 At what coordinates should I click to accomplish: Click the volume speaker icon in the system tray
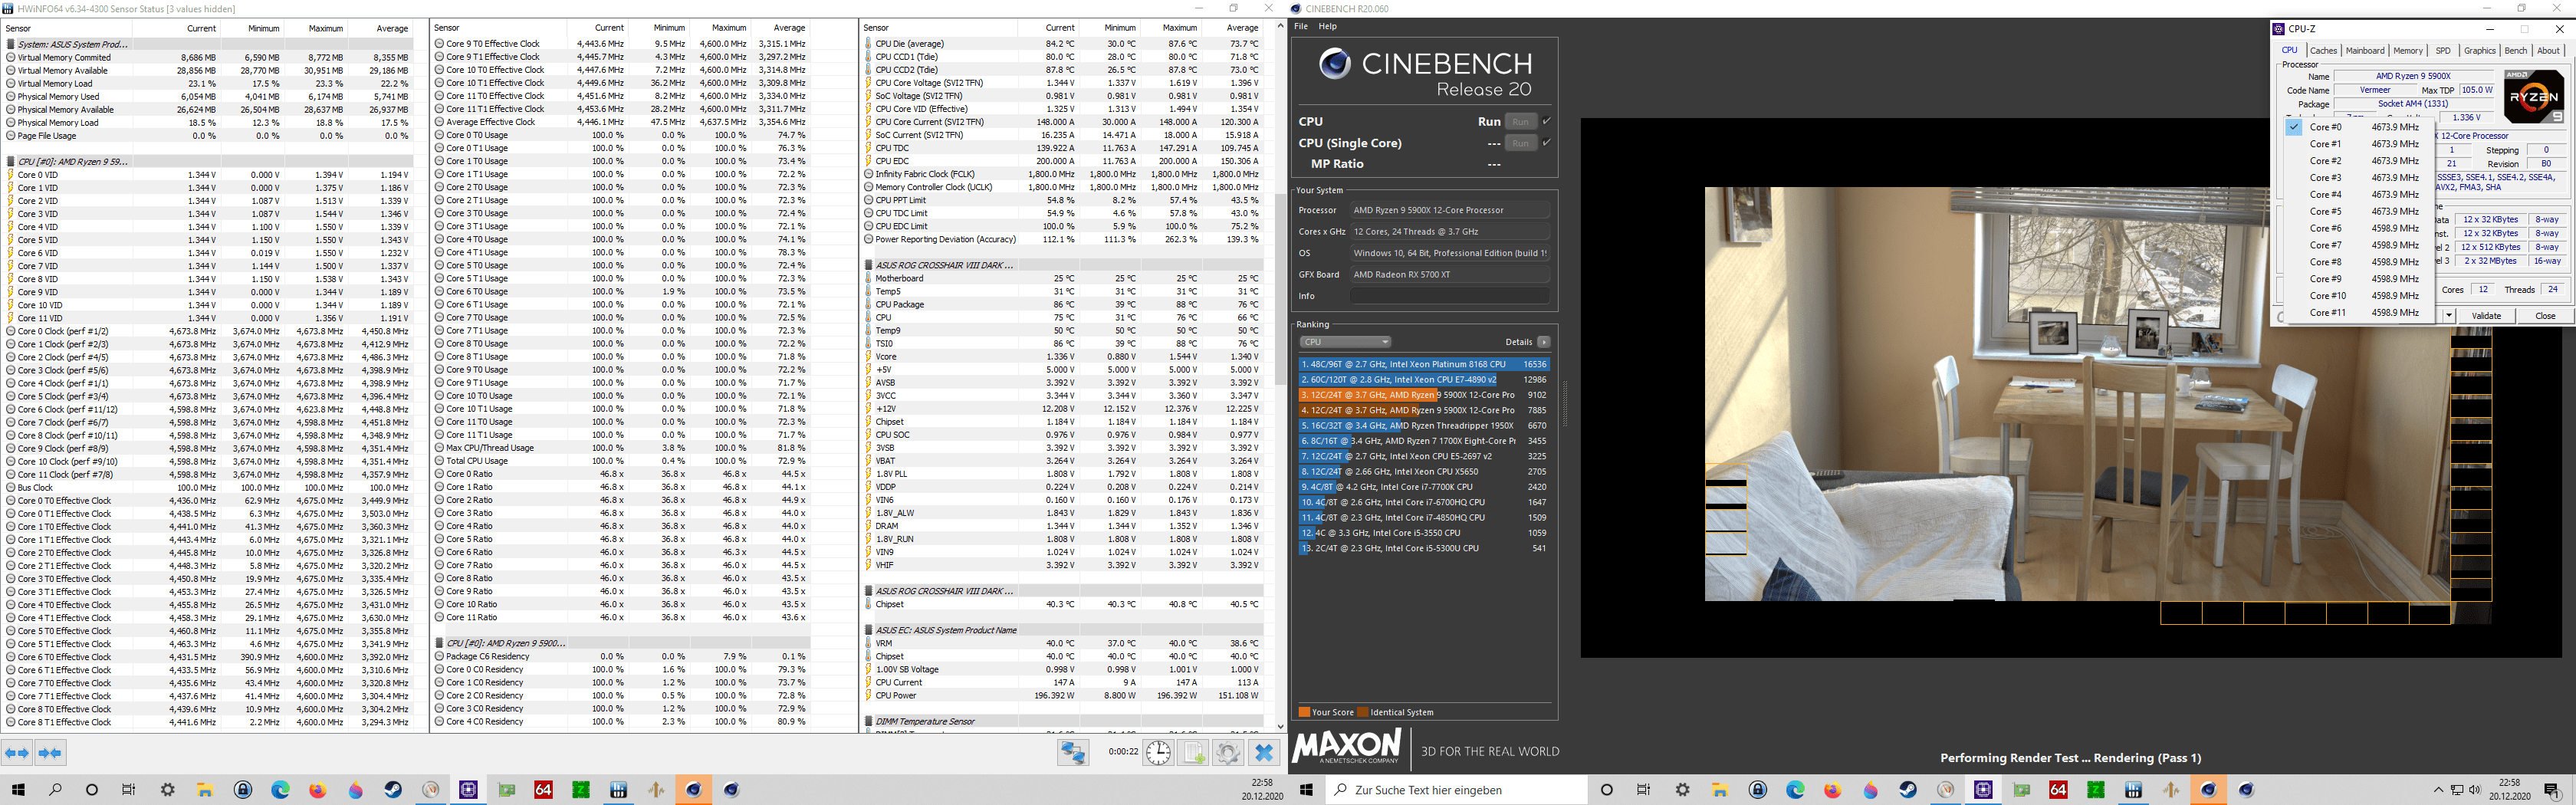2474,790
